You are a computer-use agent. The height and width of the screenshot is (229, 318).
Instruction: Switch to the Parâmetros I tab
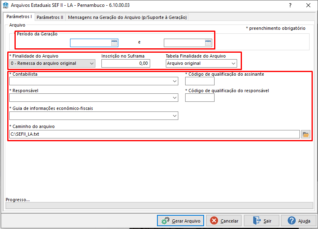click(19, 17)
